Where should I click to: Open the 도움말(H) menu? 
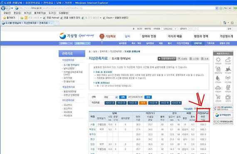(x=64, y=13)
